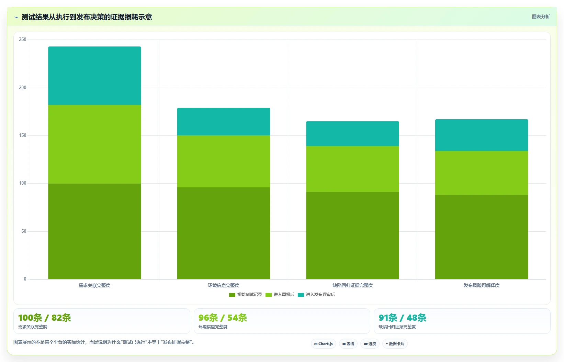Click the 环境信息完整度 caption under 96条 / 54条

pos(213,327)
